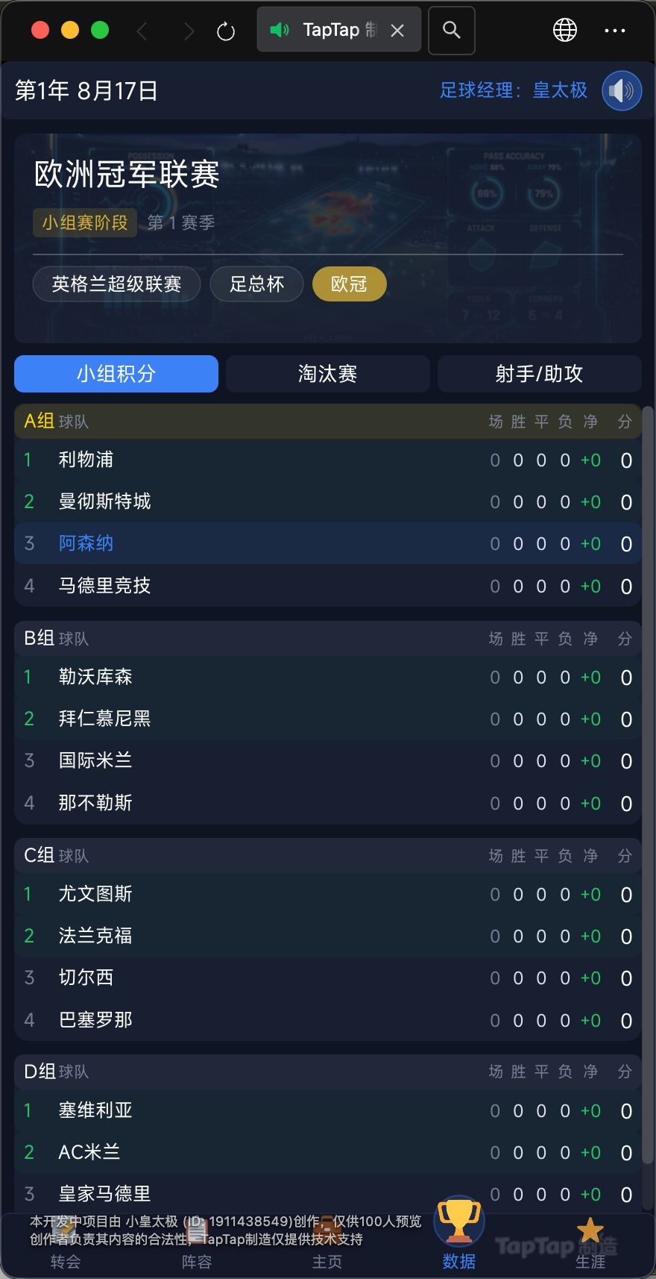Close the TapTap browser tab
This screenshot has height=1279, width=656.
[x=397, y=31]
